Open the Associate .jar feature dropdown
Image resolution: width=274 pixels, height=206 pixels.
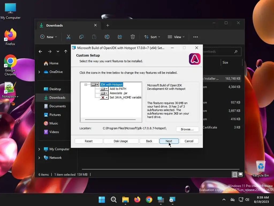point(104,93)
